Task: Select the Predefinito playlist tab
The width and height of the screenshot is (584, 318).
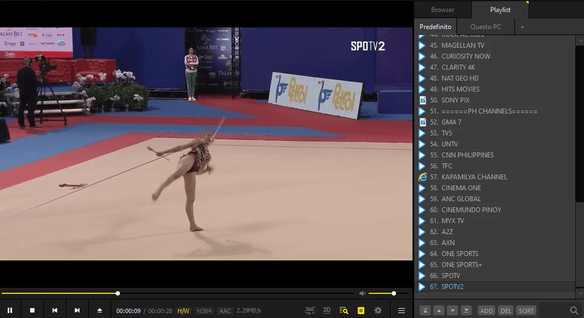Action: (x=436, y=27)
